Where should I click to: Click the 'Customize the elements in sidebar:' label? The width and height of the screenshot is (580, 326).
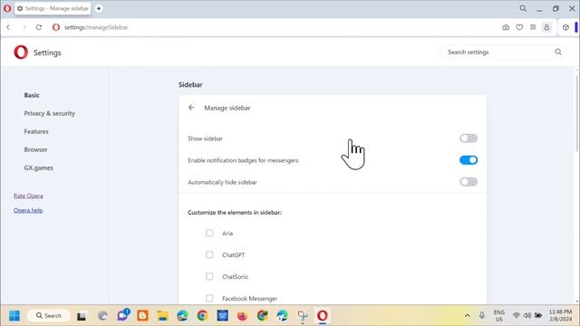235,213
